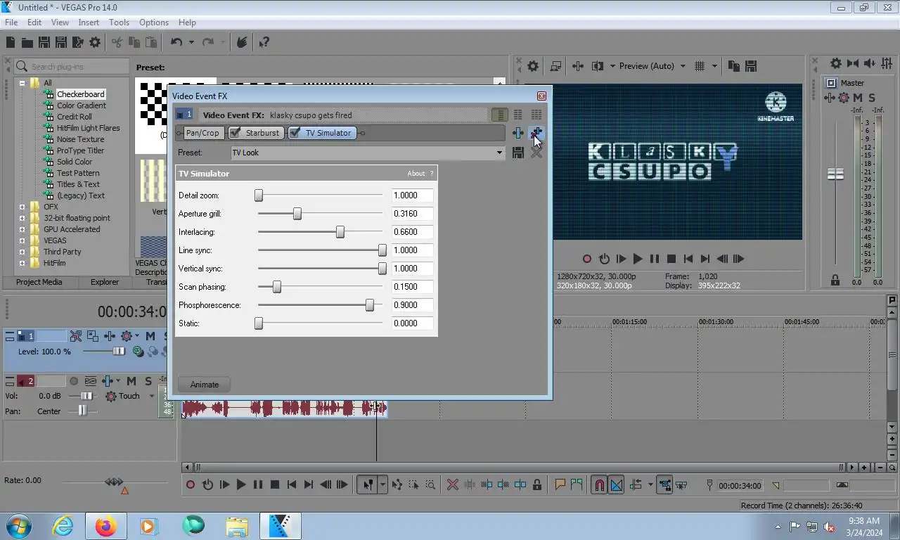Open Master Bus audio properties gear

coord(836,63)
